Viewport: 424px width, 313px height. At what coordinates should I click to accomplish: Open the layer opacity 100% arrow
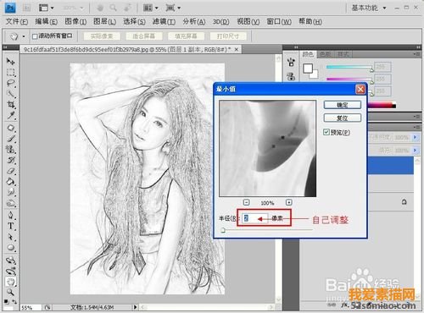point(415,137)
